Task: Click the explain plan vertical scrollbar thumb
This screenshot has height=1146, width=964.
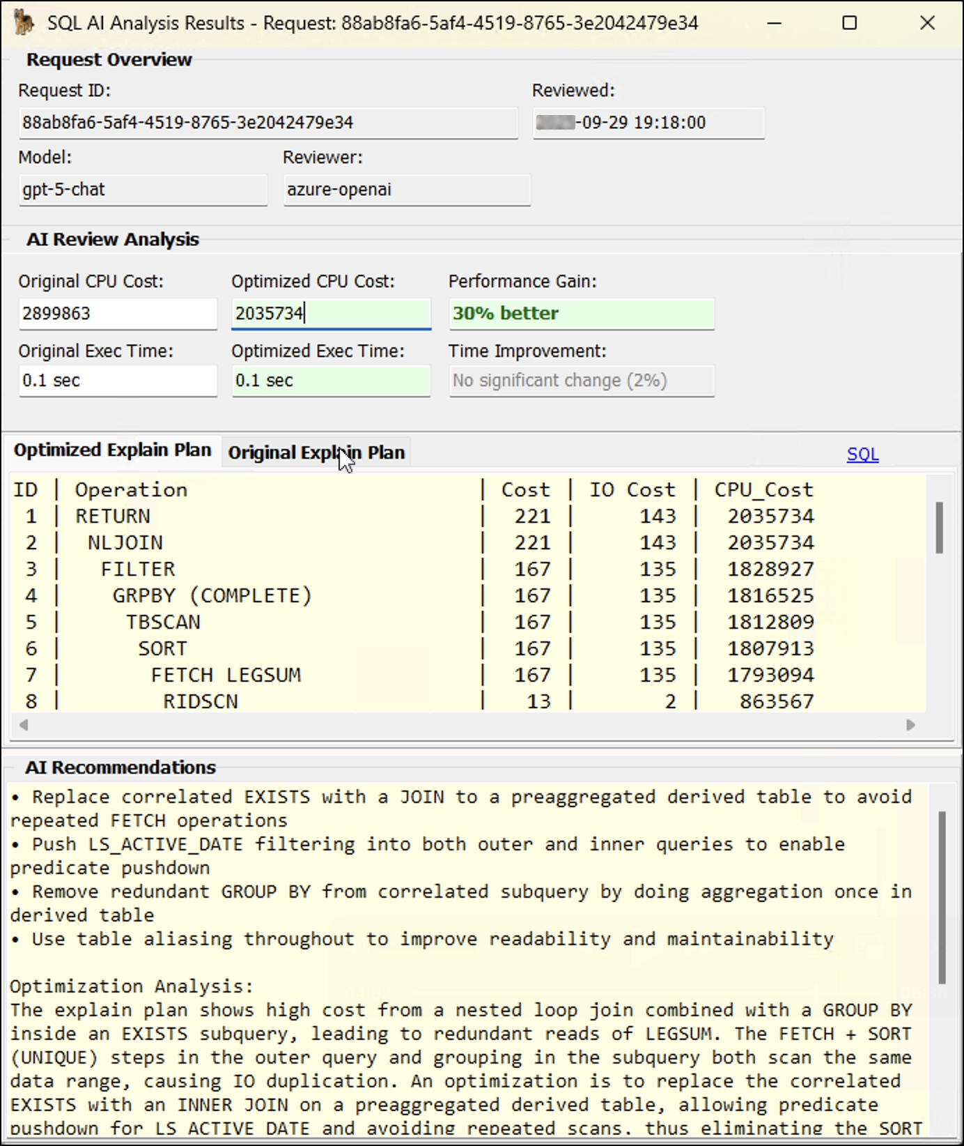Action: (939, 528)
